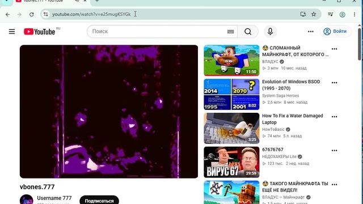Open options menu for 67676767 video
363x204 pixels.
pyautogui.click(x=334, y=151)
